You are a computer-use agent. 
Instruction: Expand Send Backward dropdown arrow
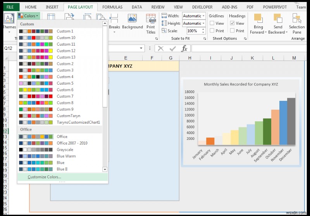(x=287, y=32)
